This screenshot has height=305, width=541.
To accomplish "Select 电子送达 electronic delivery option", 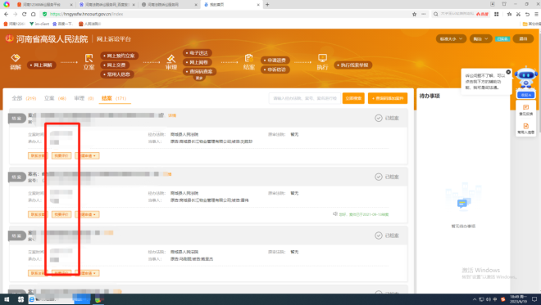I will 198,53.
